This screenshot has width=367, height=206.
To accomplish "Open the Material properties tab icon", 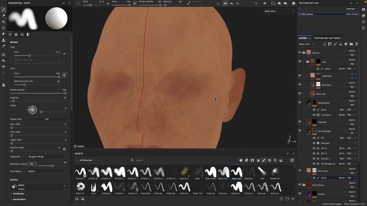I will tap(28, 34).
